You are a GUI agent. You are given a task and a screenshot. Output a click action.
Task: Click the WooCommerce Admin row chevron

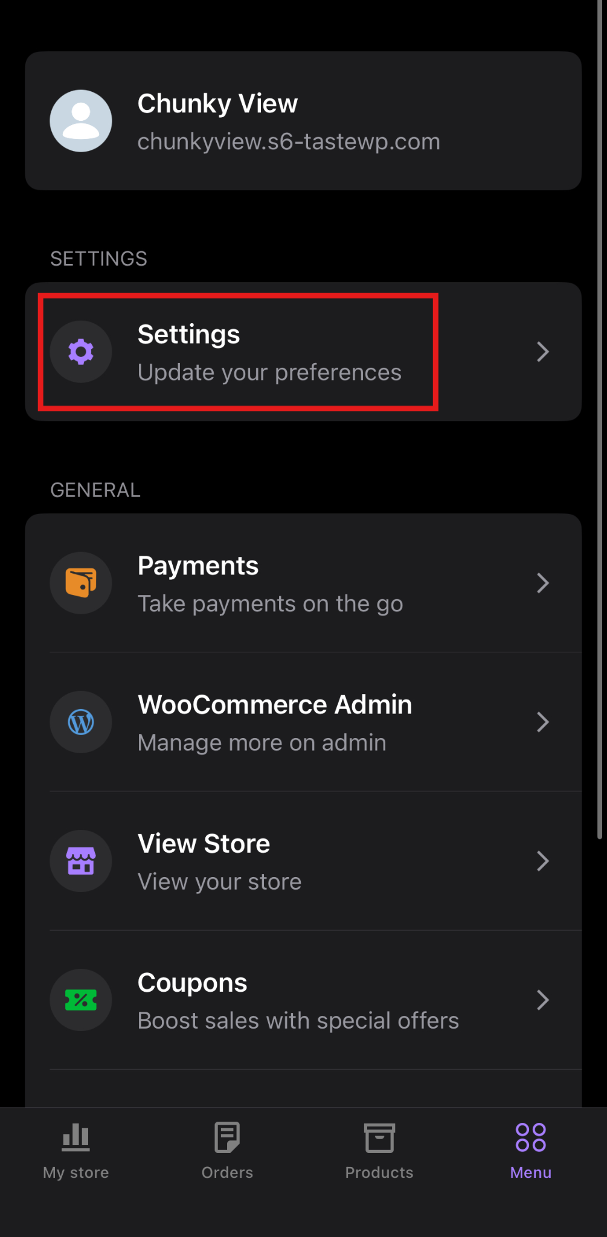pos(542,722)
